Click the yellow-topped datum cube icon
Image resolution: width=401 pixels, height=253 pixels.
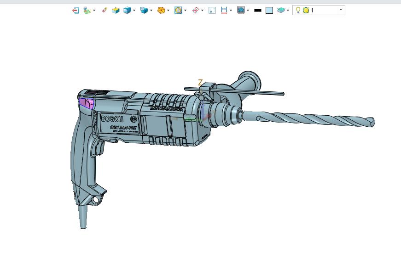[x=116, y=10]
